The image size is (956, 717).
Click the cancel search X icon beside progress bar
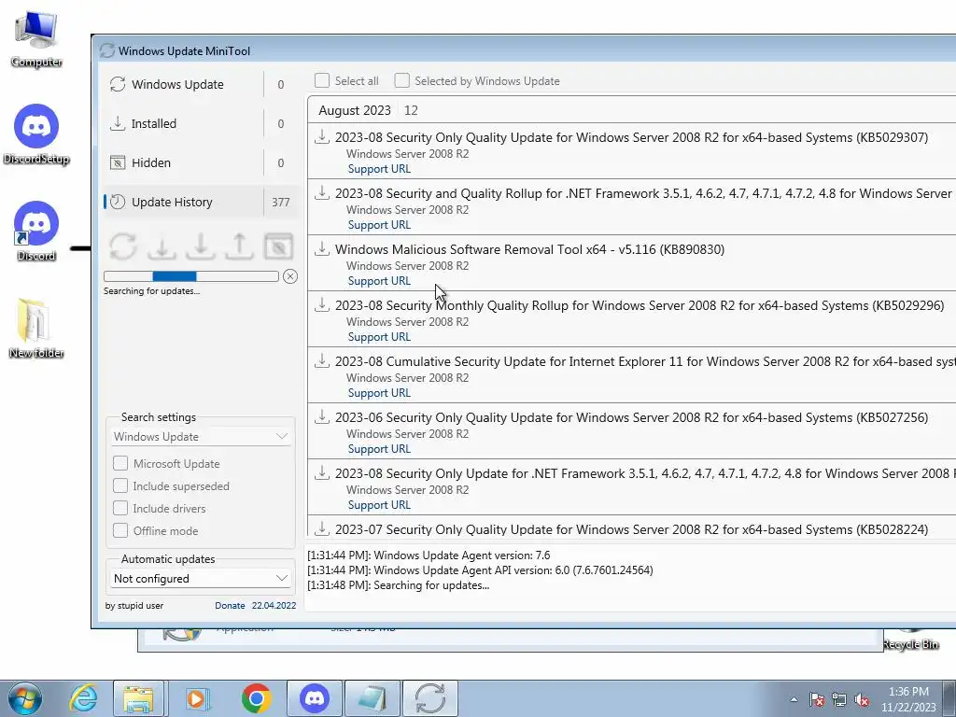290,276
